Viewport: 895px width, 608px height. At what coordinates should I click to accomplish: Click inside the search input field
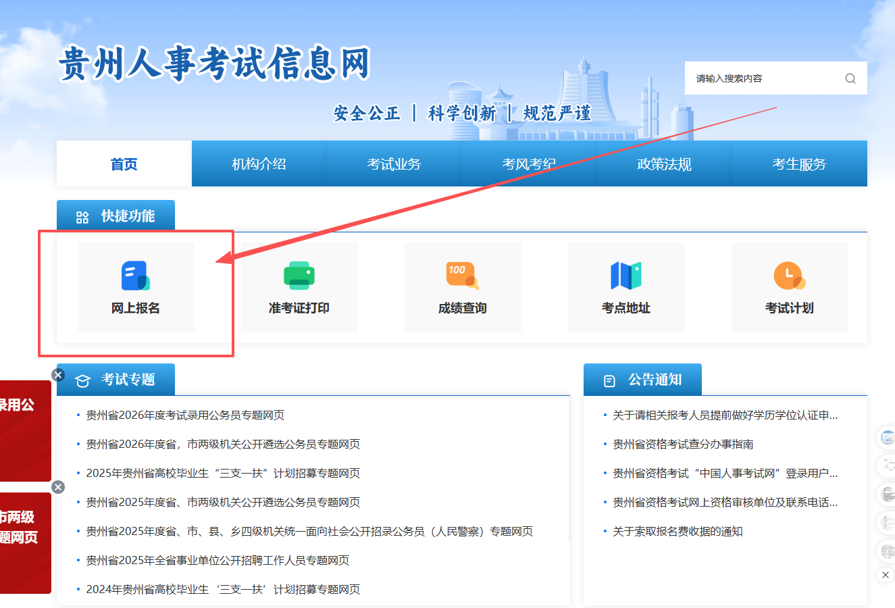point(763,78)
